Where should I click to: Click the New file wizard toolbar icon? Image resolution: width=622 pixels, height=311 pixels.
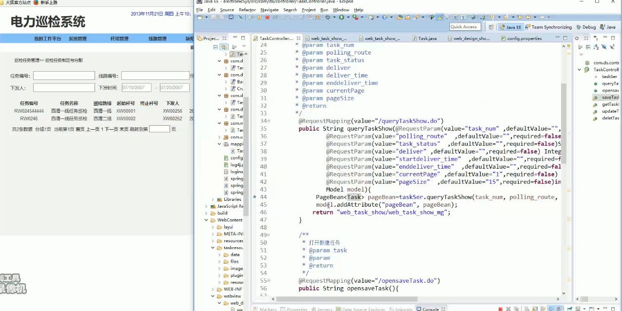click(x=199, y=18)
